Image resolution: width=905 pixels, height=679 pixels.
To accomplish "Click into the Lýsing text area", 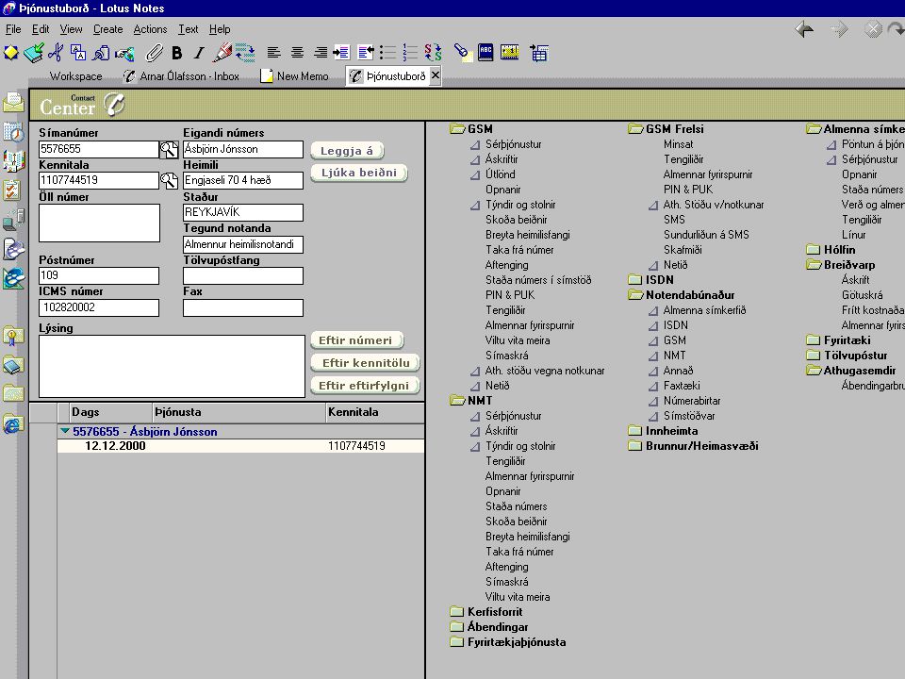I will (x=172, y=366).
